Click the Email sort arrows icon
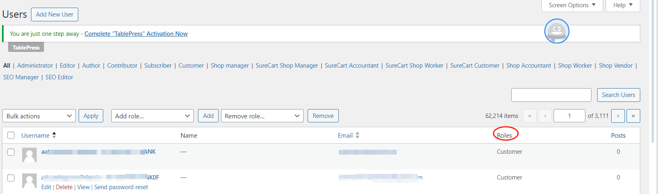The height and width of the screenshot is (194, 658). point(357,135)
